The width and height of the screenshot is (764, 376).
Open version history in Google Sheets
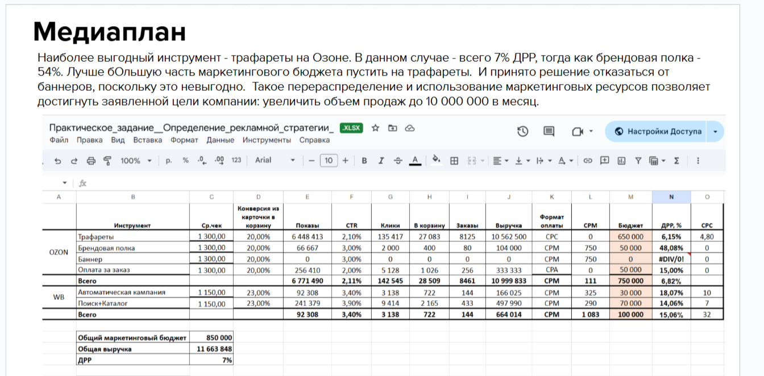[521, 131]
